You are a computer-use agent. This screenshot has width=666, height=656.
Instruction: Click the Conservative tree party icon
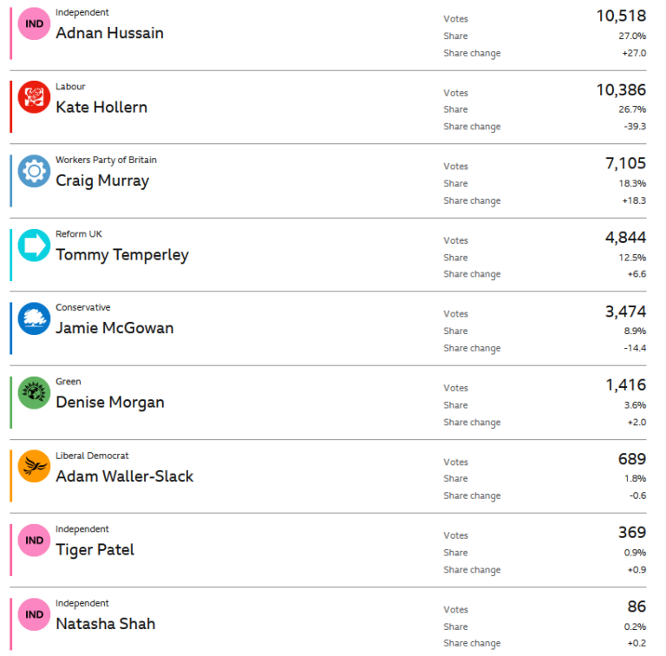[x=34, y=318]
